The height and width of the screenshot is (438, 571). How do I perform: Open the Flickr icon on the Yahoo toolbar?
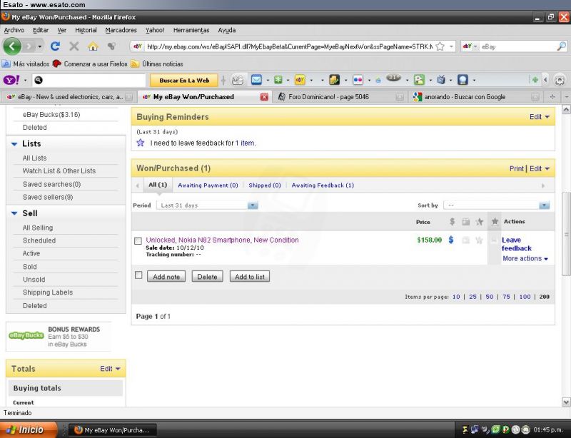click(358, 80)
